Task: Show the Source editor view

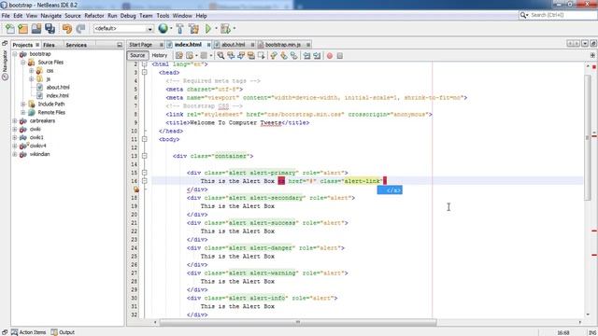Action: [137, 56]
